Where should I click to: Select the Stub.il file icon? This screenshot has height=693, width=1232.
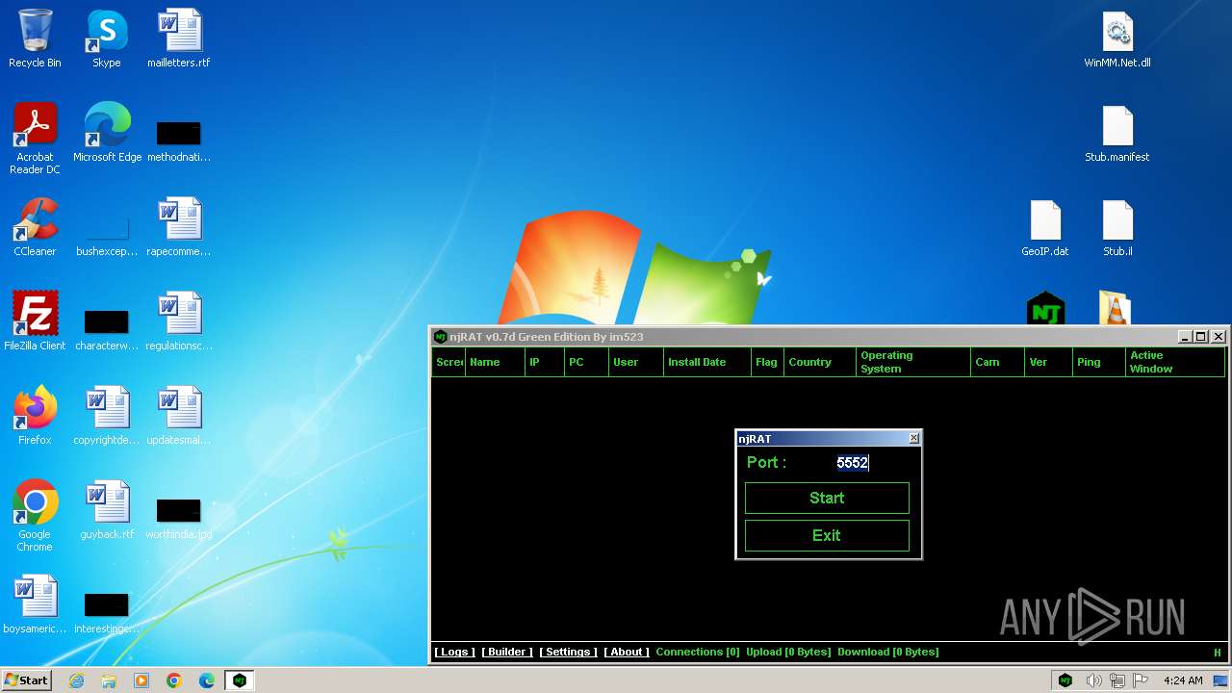click(1117, 227)
